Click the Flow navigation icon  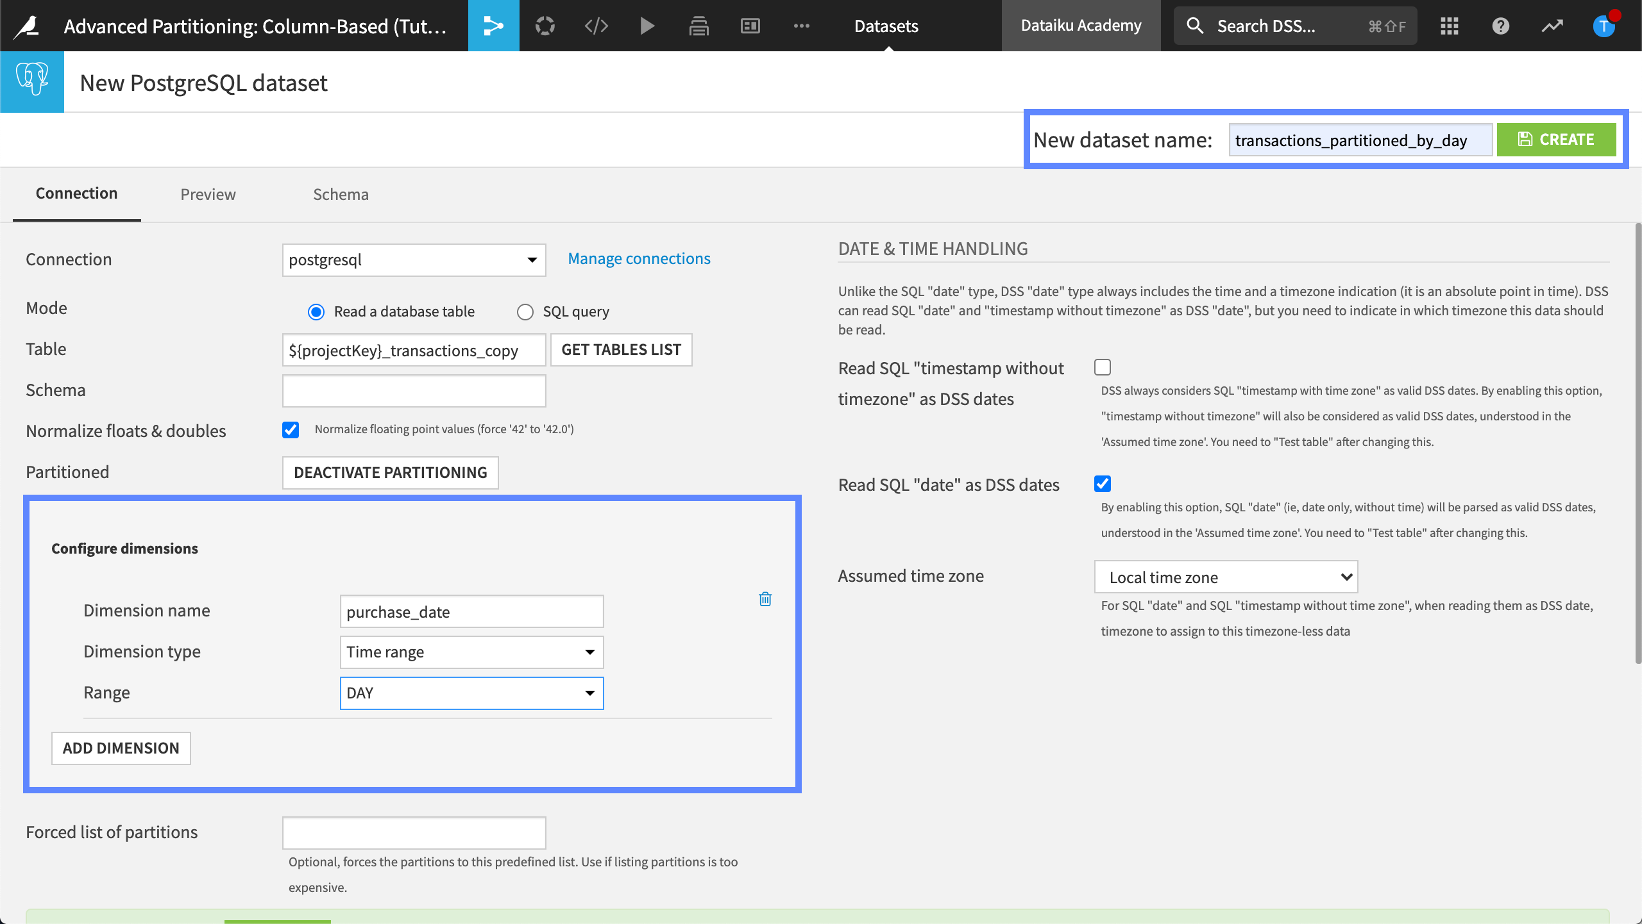click(493, 25)
